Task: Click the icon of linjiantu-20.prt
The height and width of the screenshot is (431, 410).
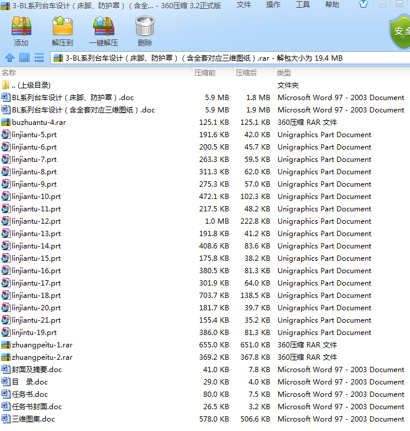Action: point(6,308)
